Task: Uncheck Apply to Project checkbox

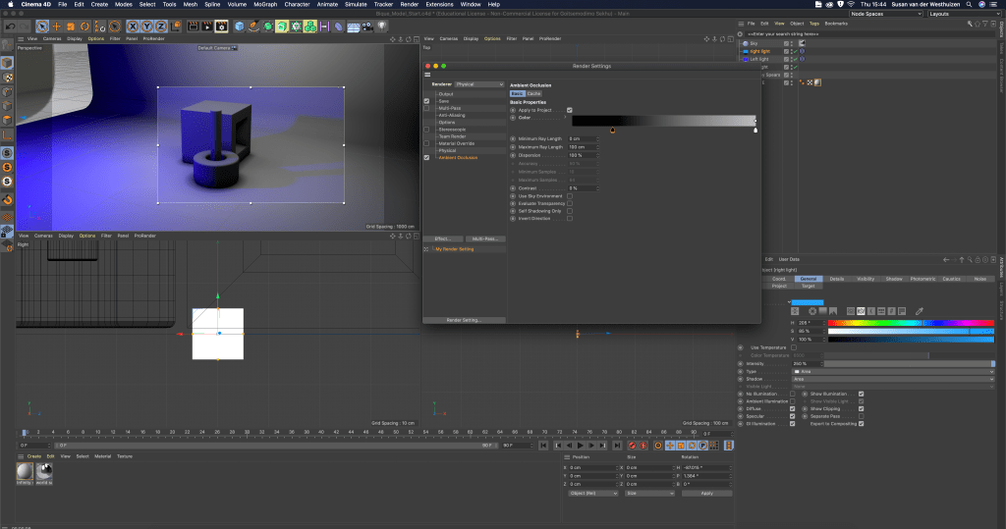Action: (570, 110)
